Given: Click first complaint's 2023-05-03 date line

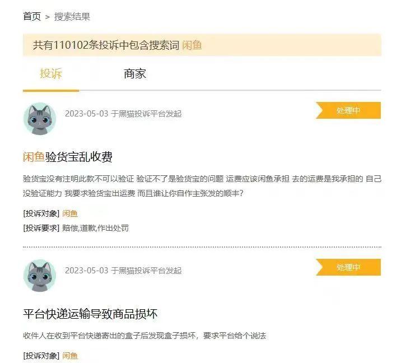Looking at the screenshot, I should [123, 114].
